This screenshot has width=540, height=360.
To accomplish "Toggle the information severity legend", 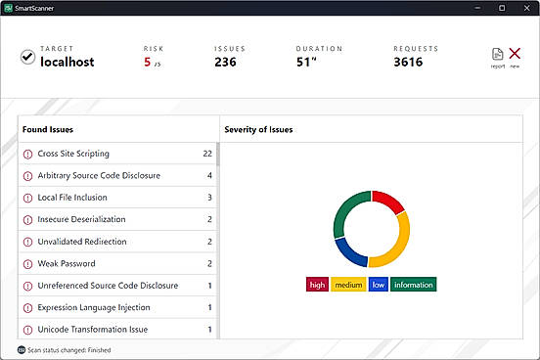I will pos(413,285).
